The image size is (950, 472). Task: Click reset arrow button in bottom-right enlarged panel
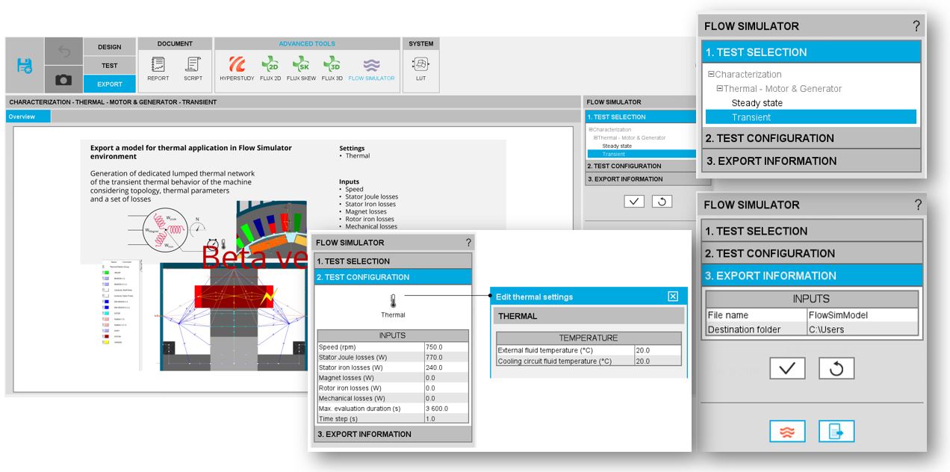[x=836, y=368]
